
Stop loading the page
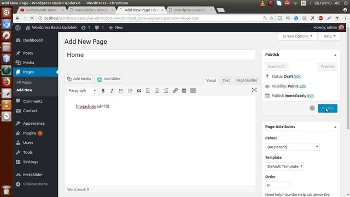tap(32, 18)
